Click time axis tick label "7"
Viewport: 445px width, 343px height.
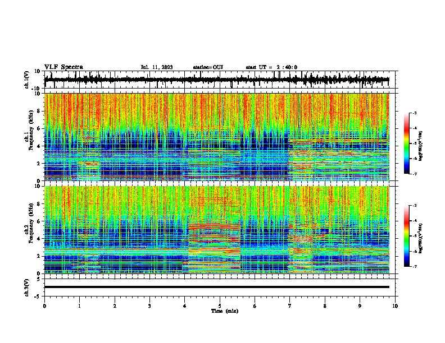(290, 306)
